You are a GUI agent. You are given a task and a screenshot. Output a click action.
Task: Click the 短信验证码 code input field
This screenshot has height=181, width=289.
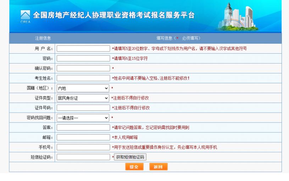(83, 157)
